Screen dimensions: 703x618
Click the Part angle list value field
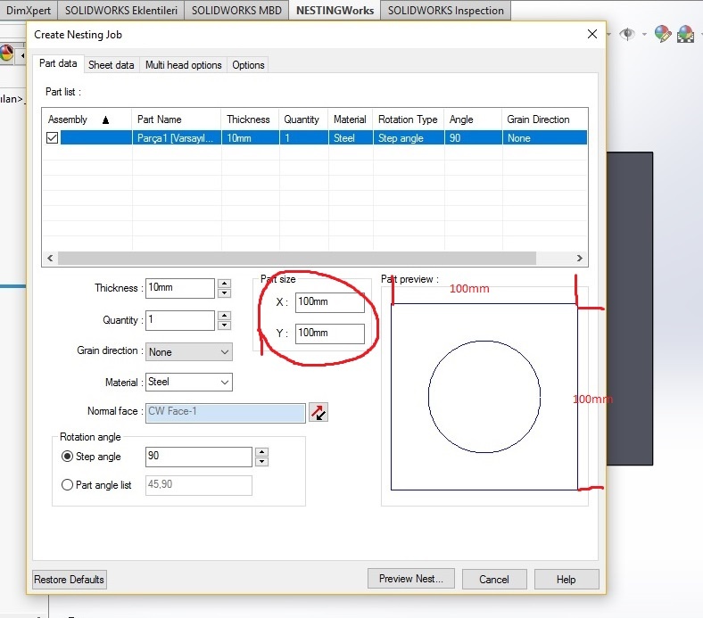coord(199,485)
